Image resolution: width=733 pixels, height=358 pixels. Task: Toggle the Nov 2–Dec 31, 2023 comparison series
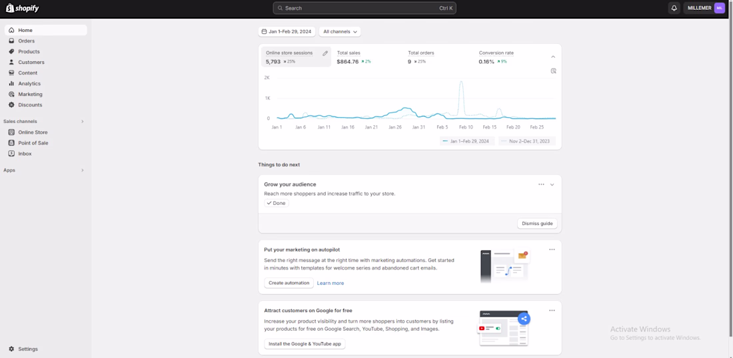click(526, 141)
